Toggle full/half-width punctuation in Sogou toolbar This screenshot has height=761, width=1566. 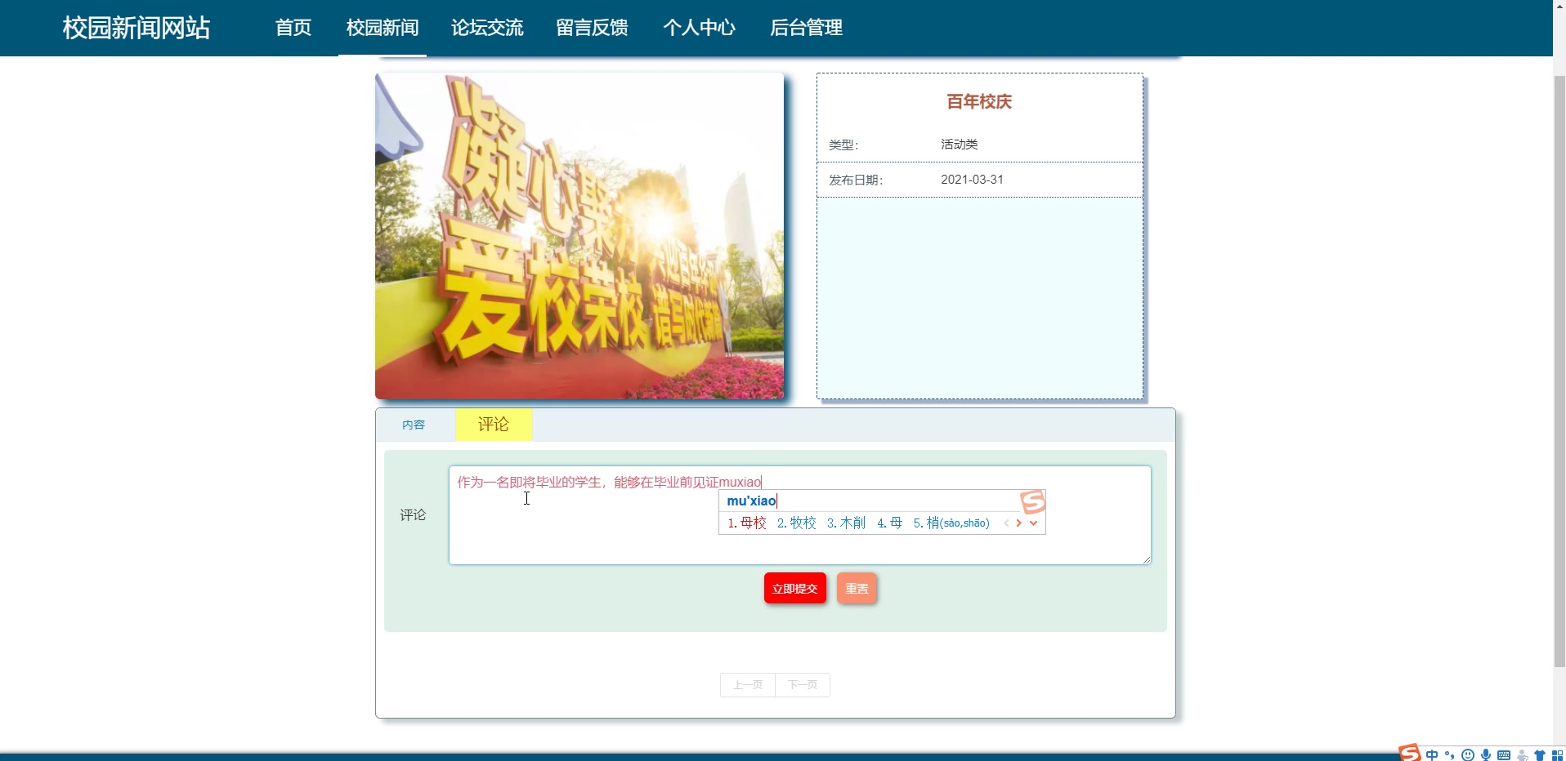1449,755
